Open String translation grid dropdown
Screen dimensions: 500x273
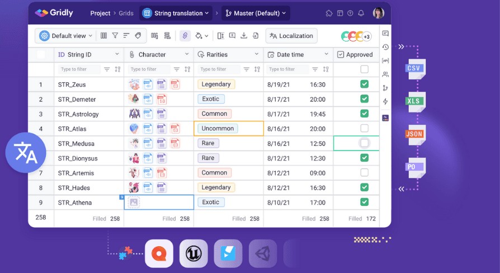[x=176, y=13]
